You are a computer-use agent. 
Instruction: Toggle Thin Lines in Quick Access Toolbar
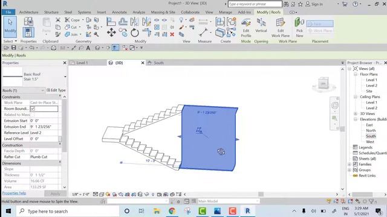(x=115, y=48)
